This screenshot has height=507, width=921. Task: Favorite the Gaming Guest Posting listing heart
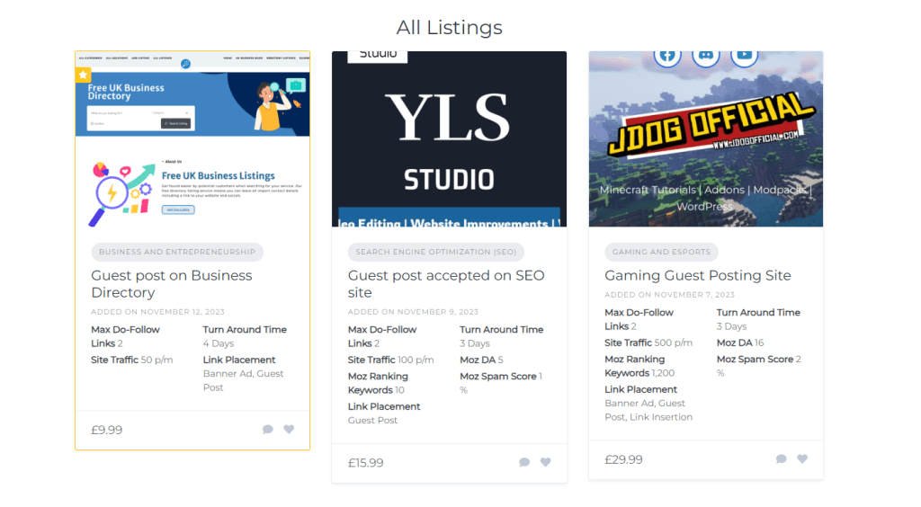pyautogui.click(x=802, y=459)
